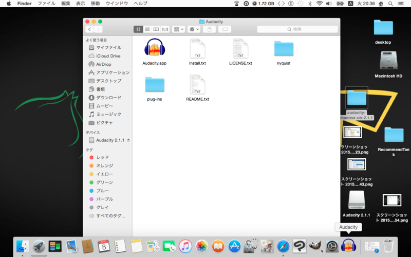Viewport: 411px width, 257px height.
Task: Open the ヘルプ menu
Action: tap(140, 4)
